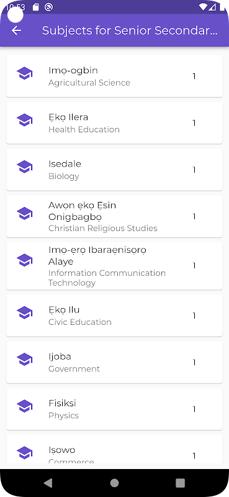Click graduation cap icon beside Health Education
The width and height of the screenshot is (229, 497).
click(25, 120)
